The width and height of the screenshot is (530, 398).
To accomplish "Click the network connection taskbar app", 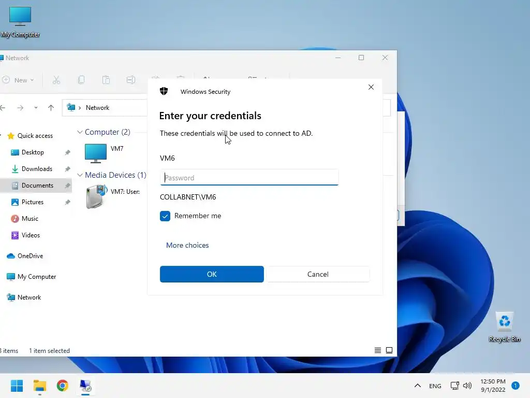I will pos(85,386).
